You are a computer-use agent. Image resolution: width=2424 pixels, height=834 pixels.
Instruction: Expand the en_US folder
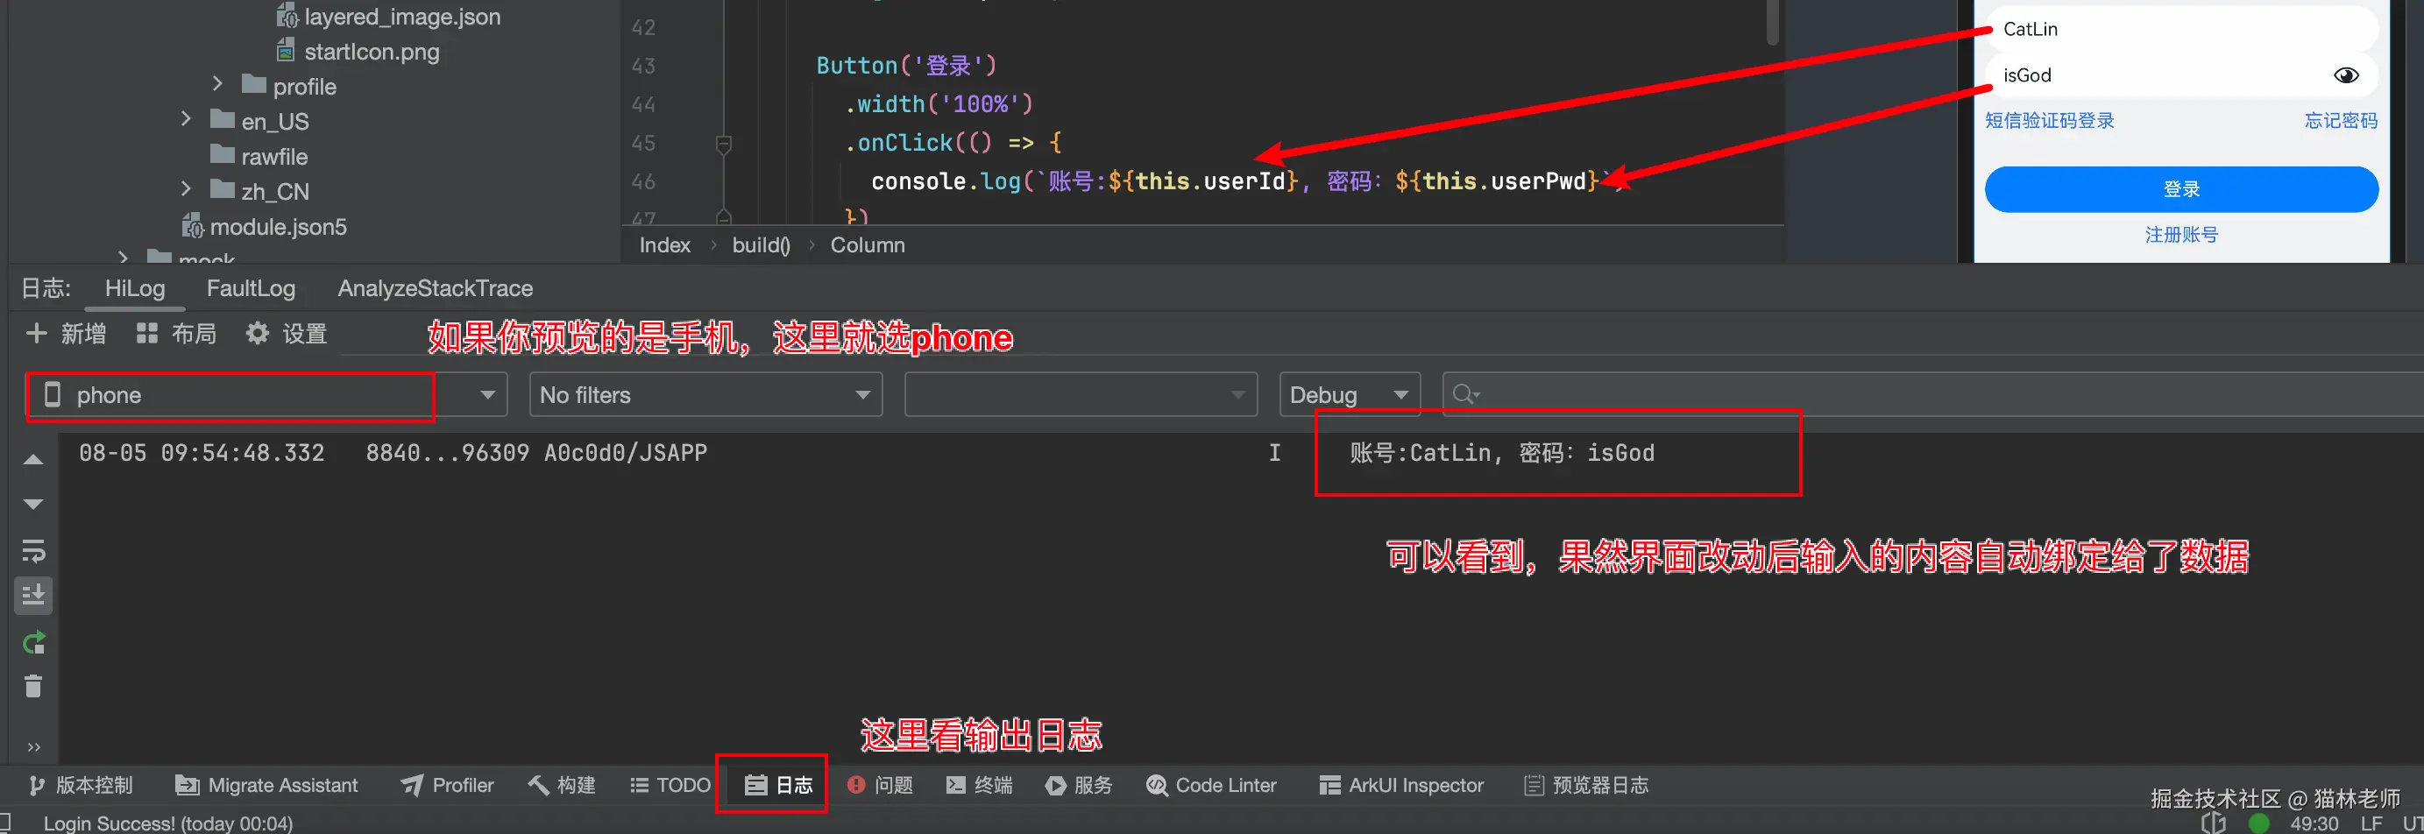187,119
